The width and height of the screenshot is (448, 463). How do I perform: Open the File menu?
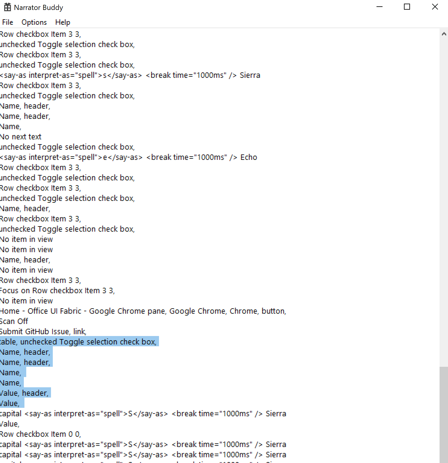[x=7, y=22]
